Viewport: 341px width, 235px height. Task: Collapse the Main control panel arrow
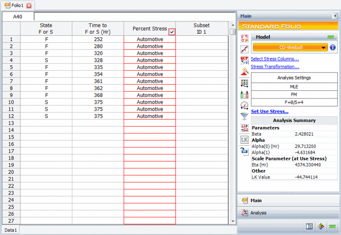[x=334, y=16]
